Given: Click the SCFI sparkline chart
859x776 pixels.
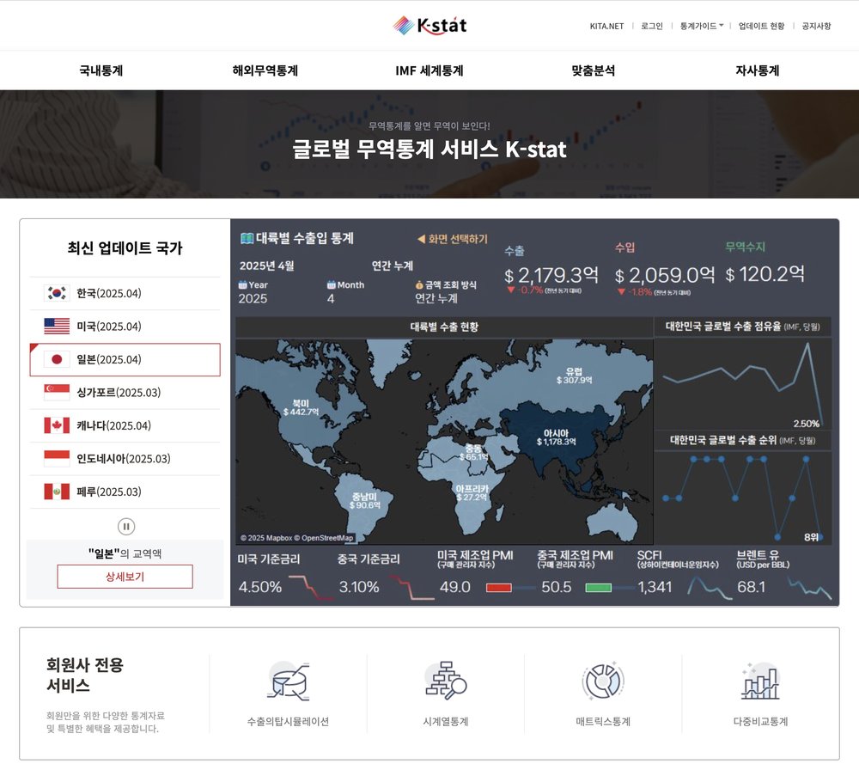Looking at the screenshot, I should (x=710, y=588).
